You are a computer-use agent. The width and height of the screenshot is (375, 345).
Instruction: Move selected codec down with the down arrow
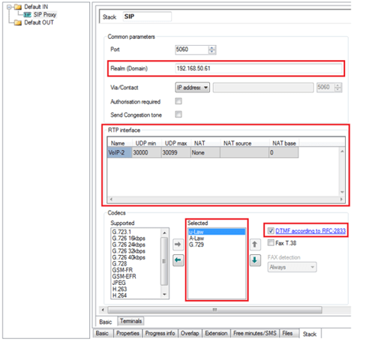(255, 260)
